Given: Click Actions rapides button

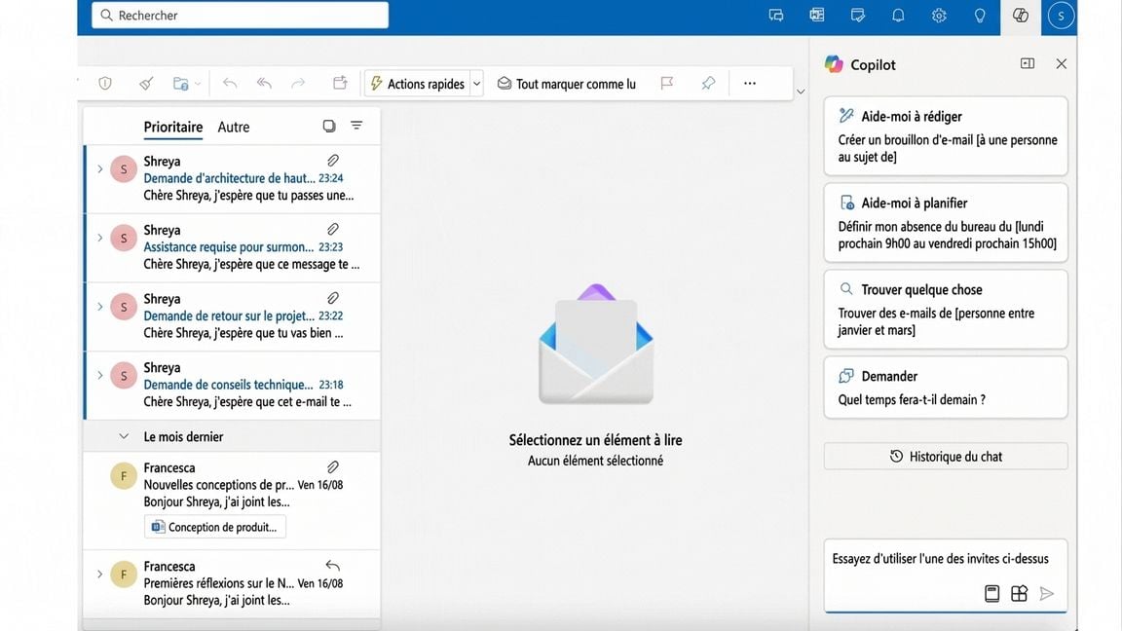Looking at the screenshot, I should point(418,84).
